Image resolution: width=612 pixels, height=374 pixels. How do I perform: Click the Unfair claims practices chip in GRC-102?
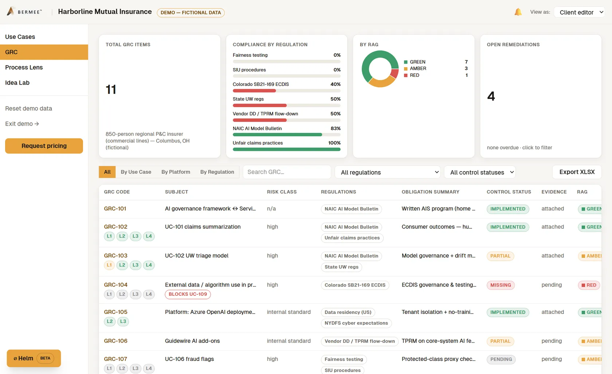(x=352, y=238)
